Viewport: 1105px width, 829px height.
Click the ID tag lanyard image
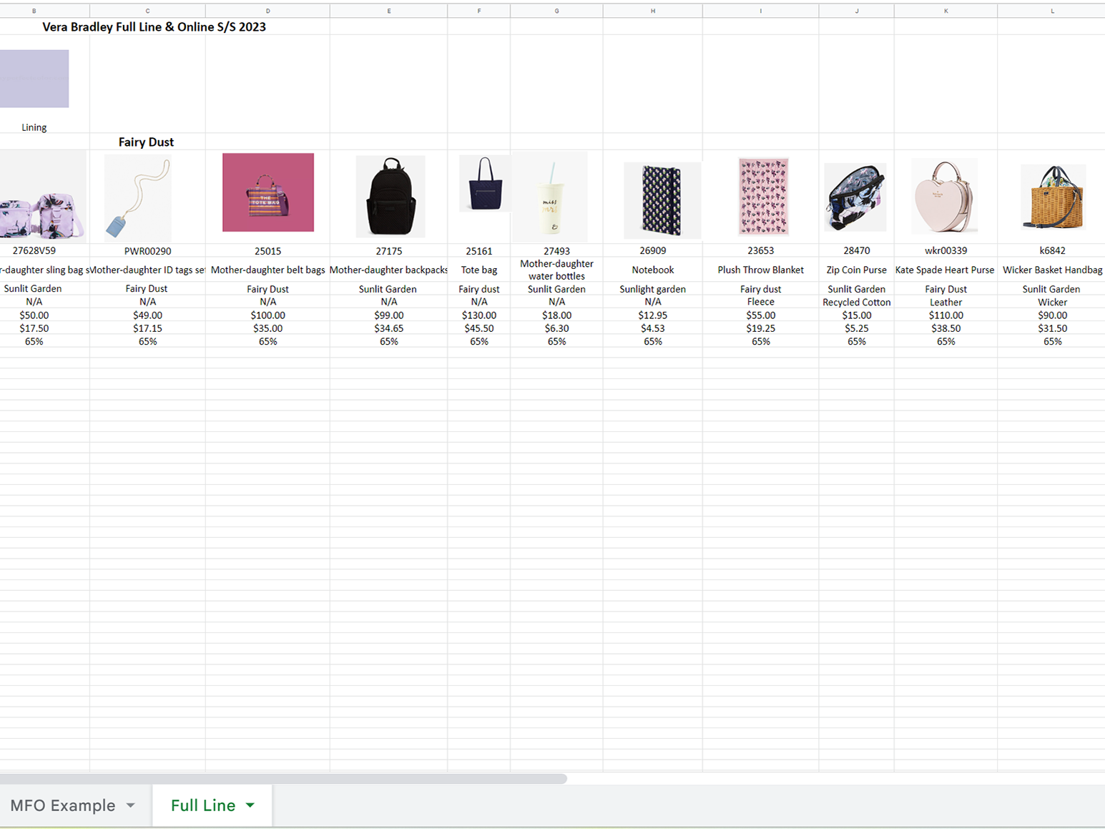click(x=138, y=198)
